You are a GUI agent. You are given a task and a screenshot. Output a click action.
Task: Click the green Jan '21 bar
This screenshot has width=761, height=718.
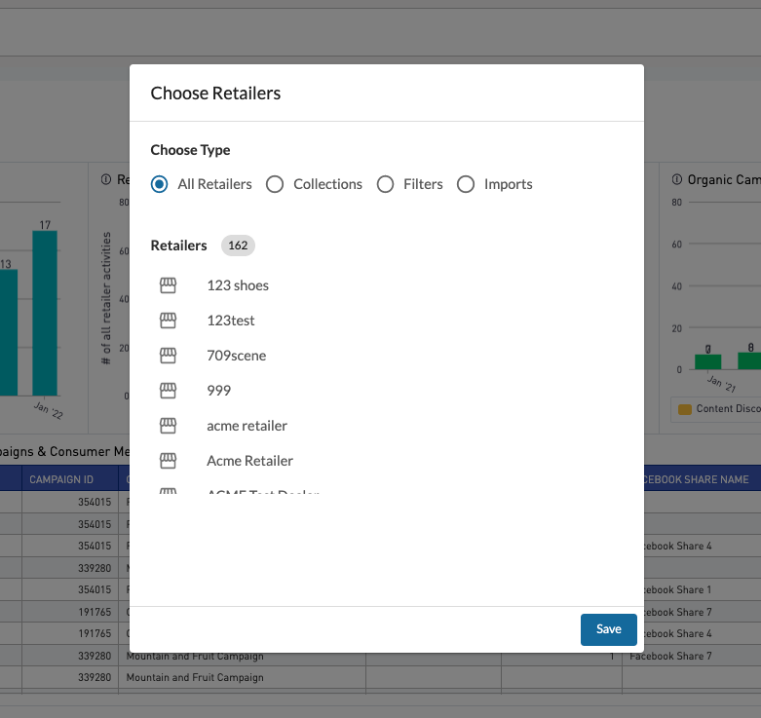(x=707, y=361)
